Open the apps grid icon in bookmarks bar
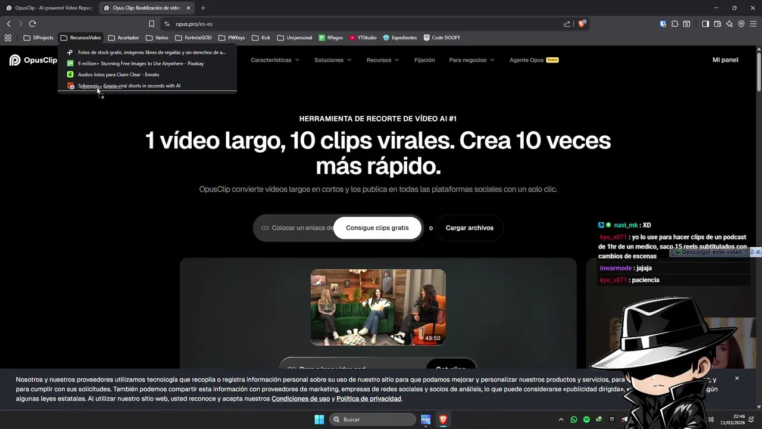 [x=8, y=38]
